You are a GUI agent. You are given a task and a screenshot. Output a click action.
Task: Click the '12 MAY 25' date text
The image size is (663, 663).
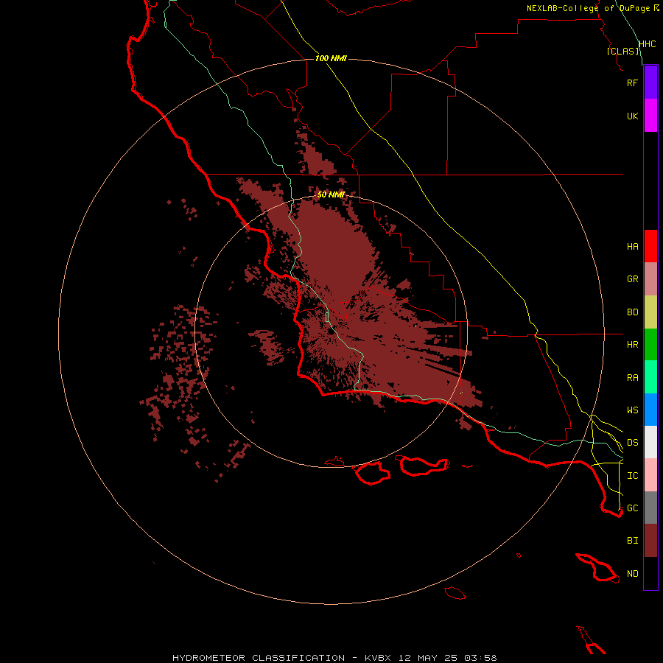[x=428, y=658]
